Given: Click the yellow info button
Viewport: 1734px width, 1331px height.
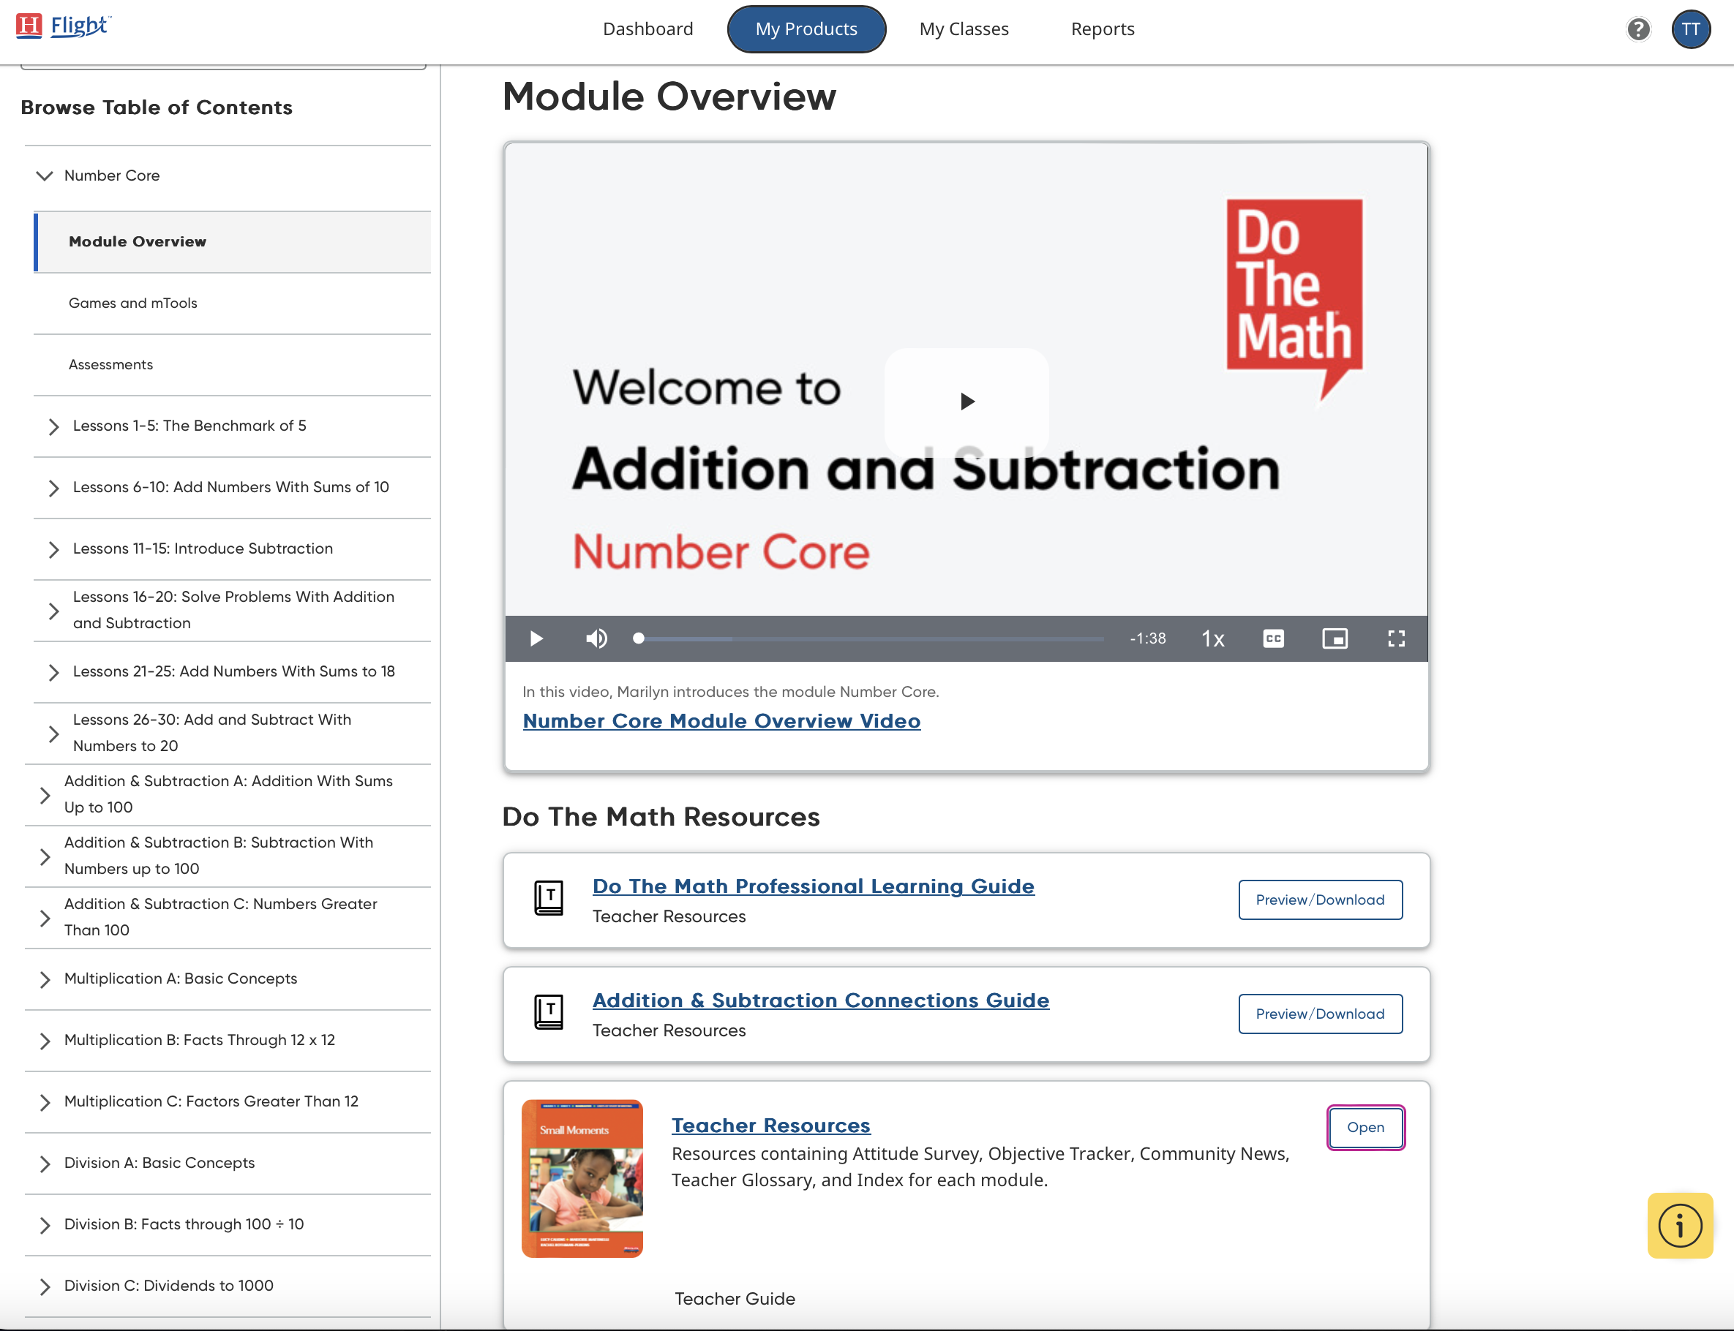Looking at the screenshot, I should click(1679, 1225).
